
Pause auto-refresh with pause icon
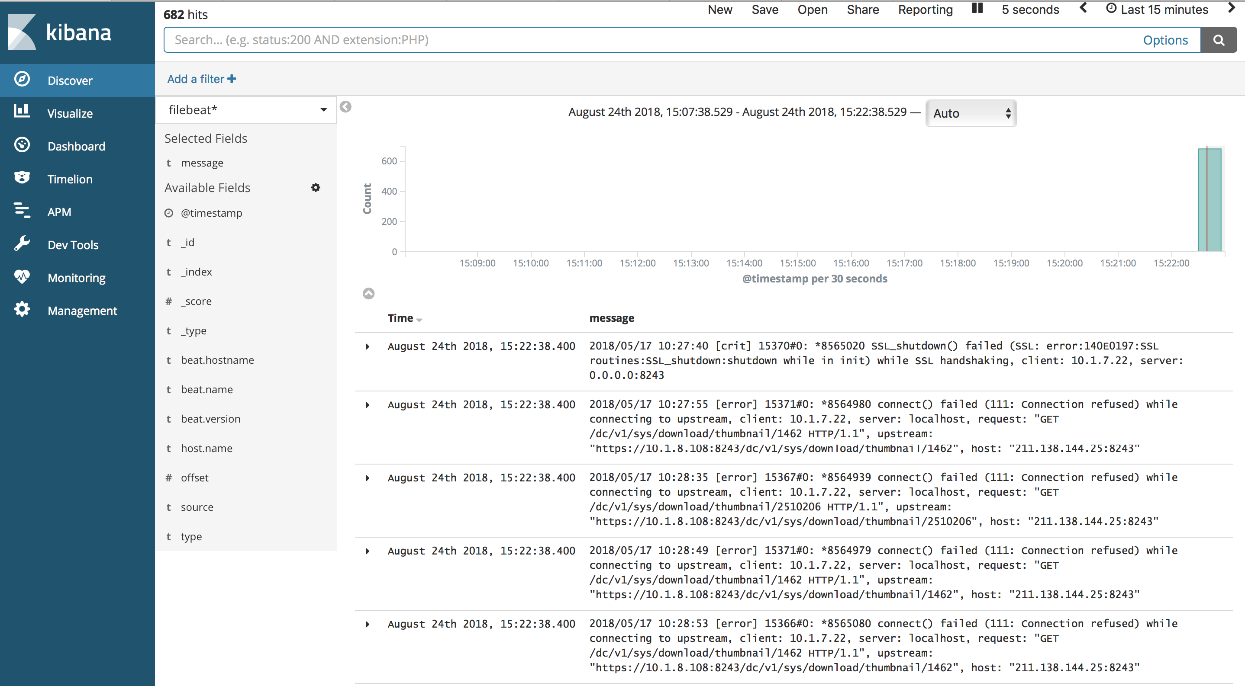[977, 9]
